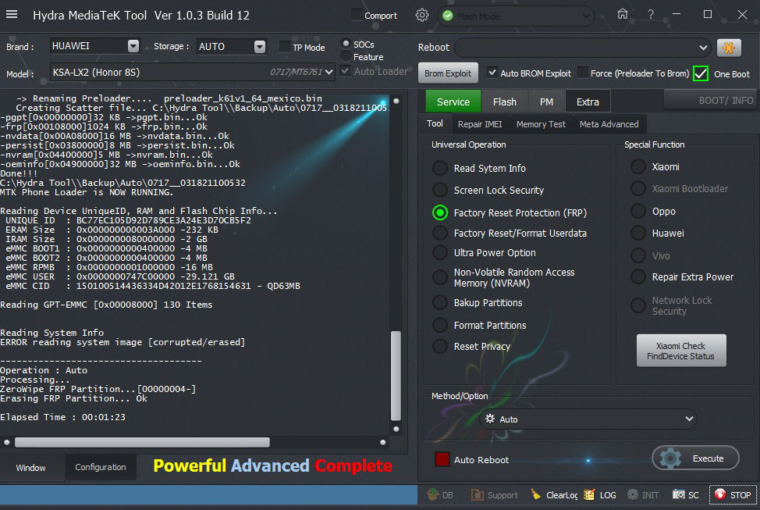Screen dimensions: 760x510
Task: Expand the Storage dropdown set to AUTO
Action: tap(260, 47)
